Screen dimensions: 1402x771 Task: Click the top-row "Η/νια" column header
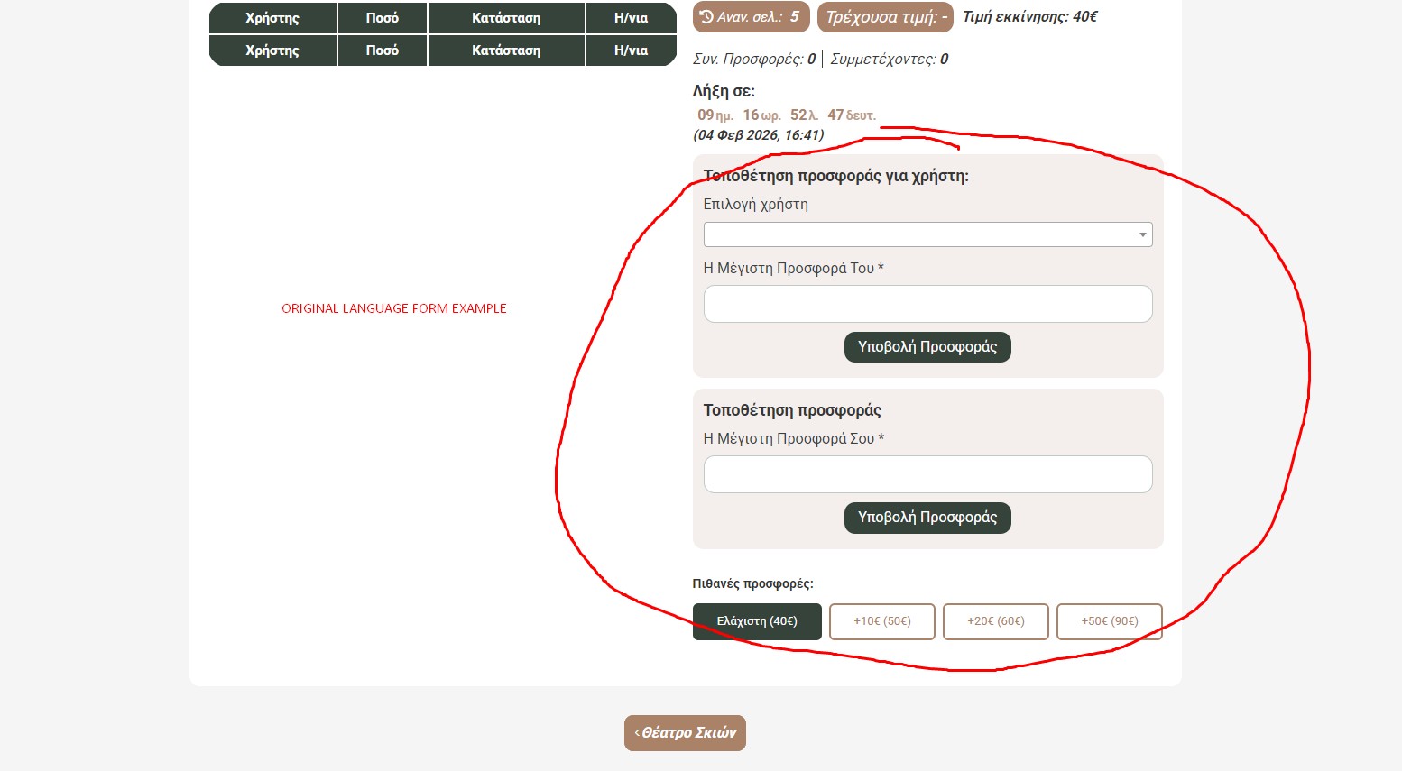[x=631, y=18]
